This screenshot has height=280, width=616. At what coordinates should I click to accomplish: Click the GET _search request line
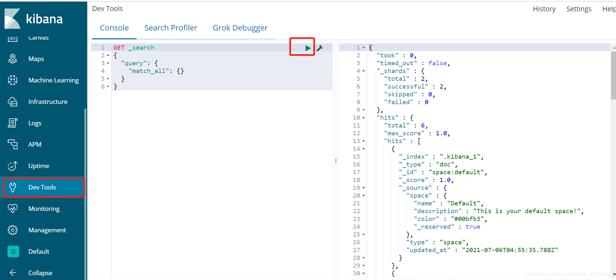(134, 48)
